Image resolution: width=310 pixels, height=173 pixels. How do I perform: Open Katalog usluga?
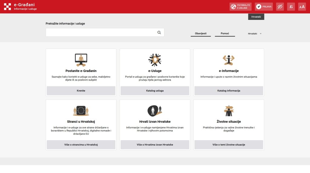(x=155, y=91)
